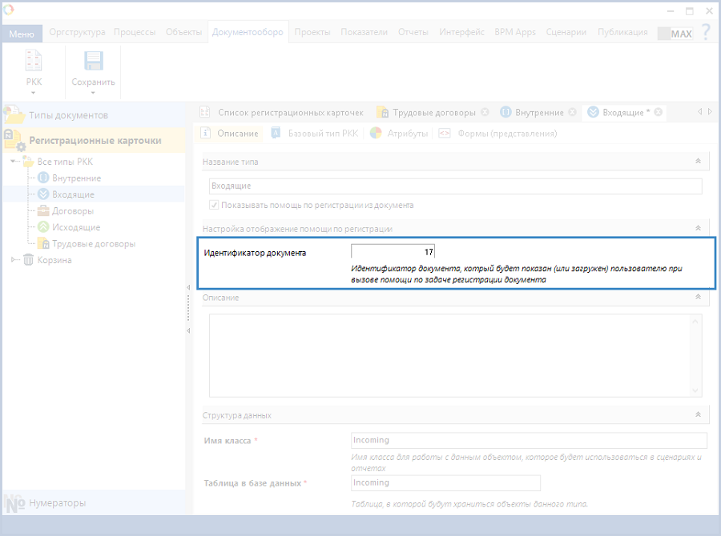Click the РКК document icon in ribbon

pos(34,62)
